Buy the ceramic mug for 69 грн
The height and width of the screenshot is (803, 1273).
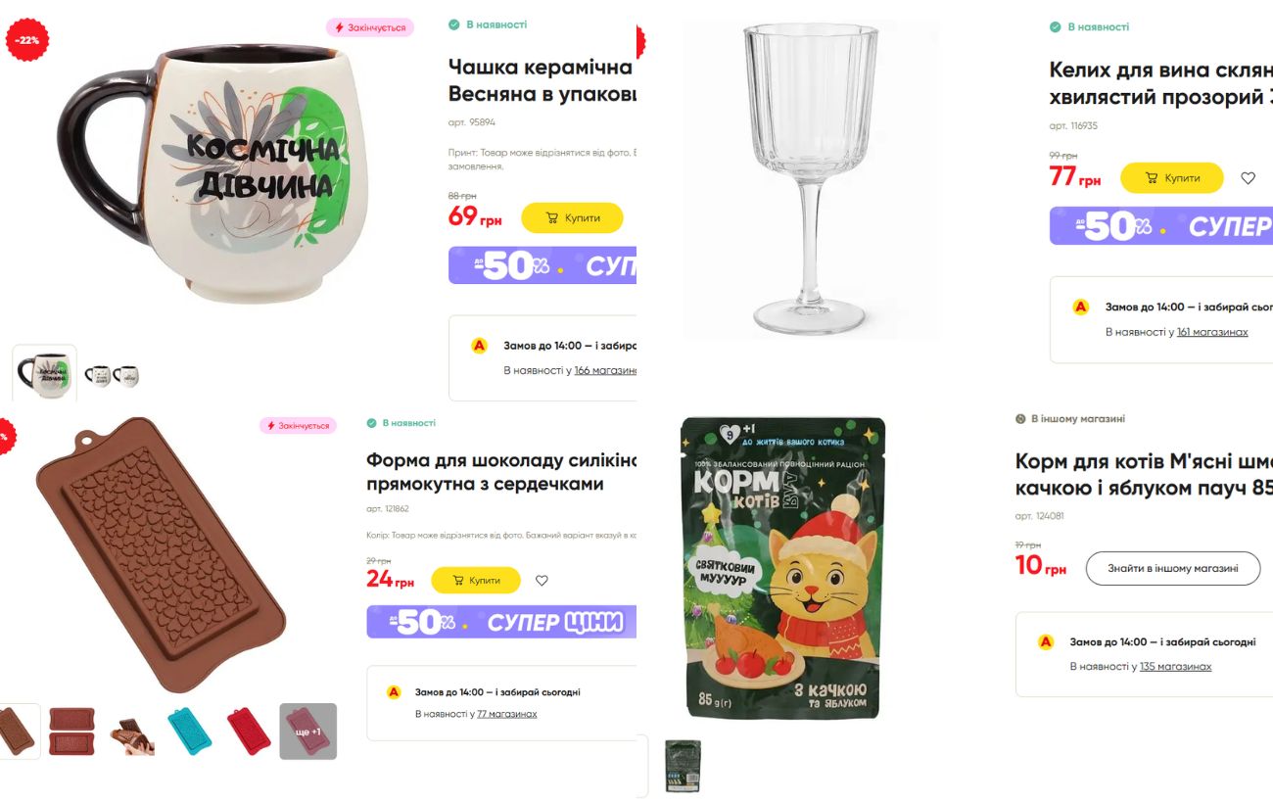572,217
